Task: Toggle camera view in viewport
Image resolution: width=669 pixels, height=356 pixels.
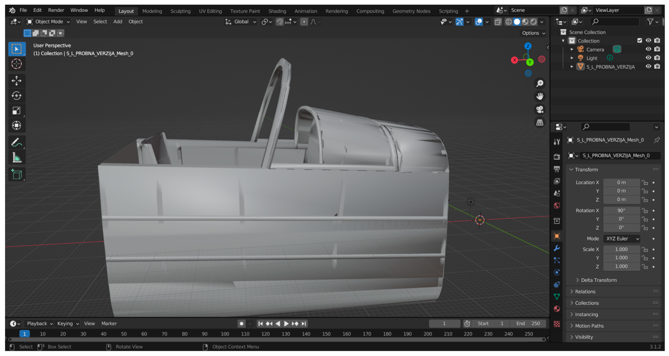Action: click(540, 110)
